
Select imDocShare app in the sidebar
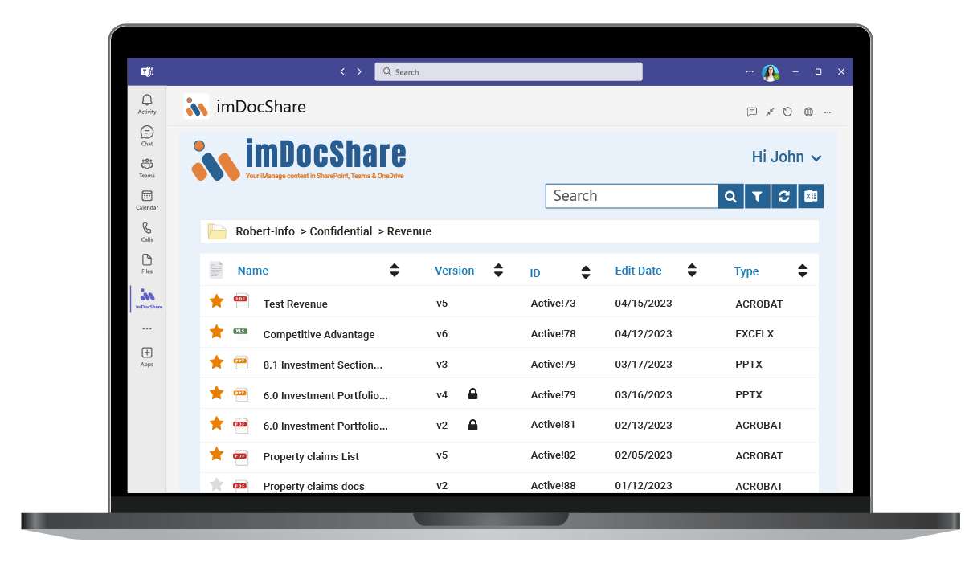coord(148,299)
